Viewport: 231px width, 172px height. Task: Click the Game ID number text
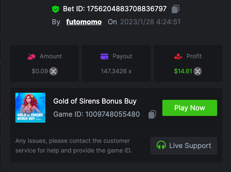coord(112,114)
